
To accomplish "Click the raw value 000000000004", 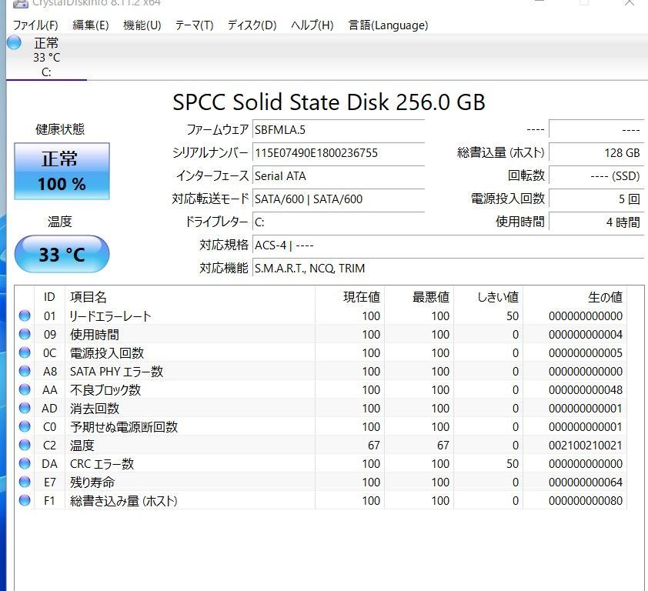I will point(585,334).
